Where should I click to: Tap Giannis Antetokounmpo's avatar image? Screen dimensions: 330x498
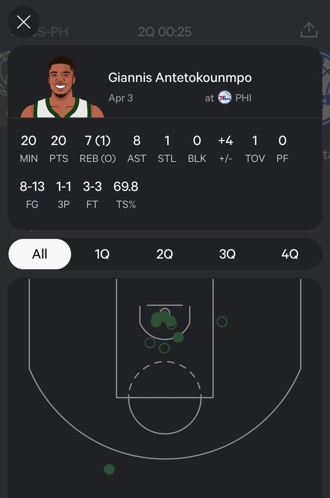[62, 88]
